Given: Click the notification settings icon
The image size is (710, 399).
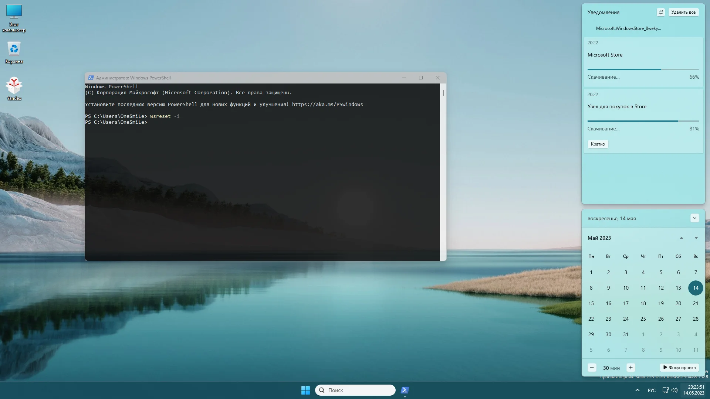Looking at the screenshot, I should (661, 12).
